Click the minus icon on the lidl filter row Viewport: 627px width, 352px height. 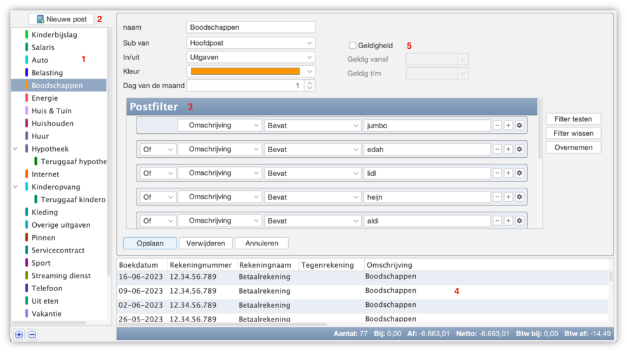coord(498,173)
